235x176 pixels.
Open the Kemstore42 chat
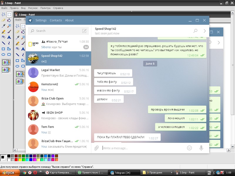point(58,87)
